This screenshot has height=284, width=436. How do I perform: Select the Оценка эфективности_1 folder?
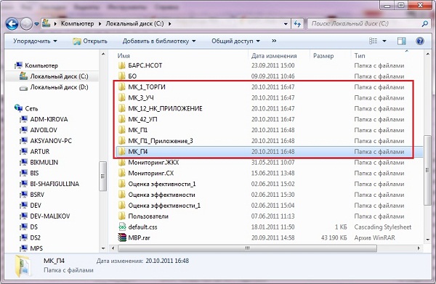tap(162, 184)
